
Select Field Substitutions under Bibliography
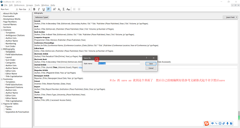tap(14, 55)
